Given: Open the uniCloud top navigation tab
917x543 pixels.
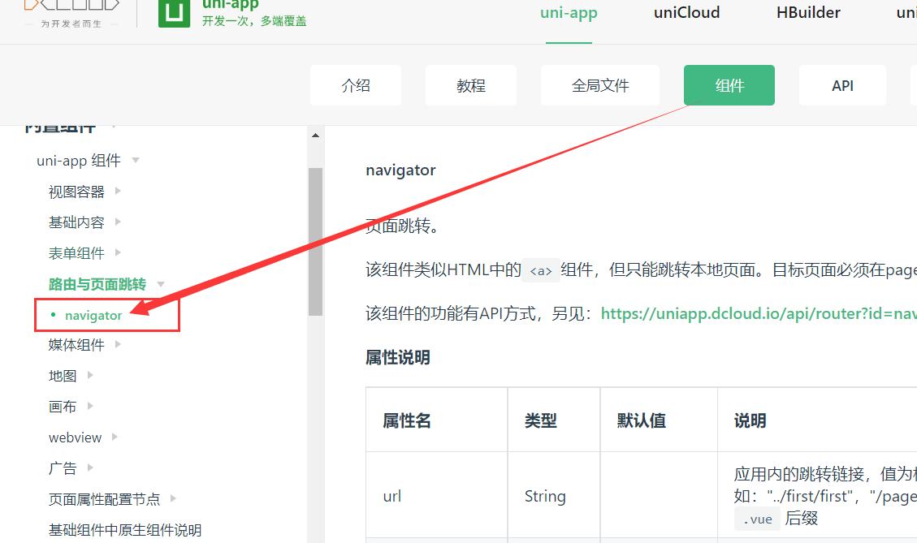Looking at the screenshot, I should tap(686, 13).
